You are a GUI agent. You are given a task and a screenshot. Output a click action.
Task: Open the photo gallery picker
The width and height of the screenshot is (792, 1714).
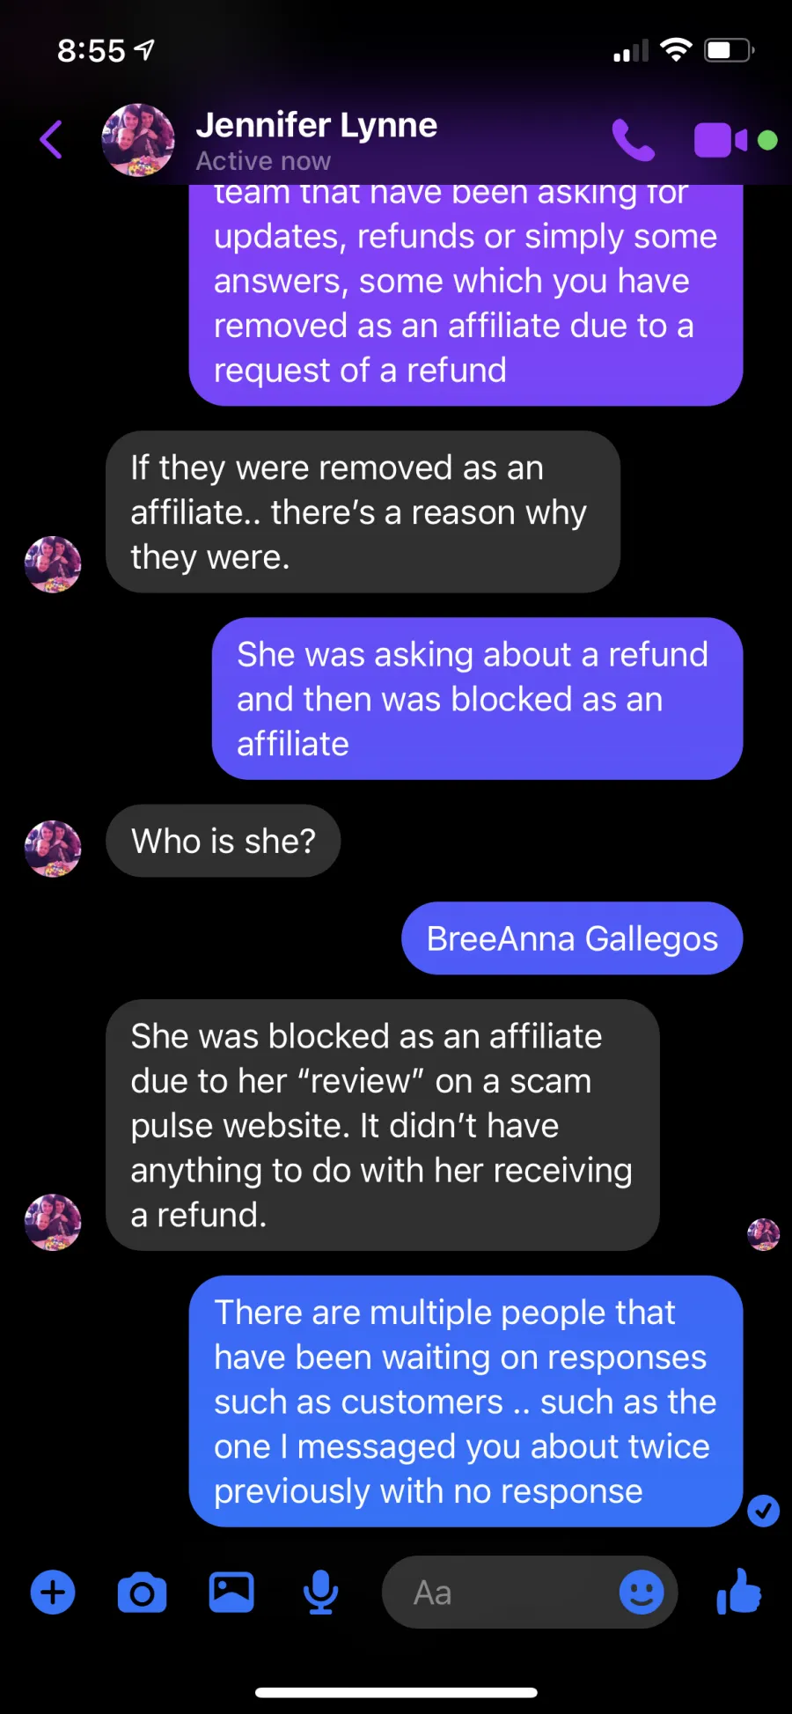(231, 1592)
